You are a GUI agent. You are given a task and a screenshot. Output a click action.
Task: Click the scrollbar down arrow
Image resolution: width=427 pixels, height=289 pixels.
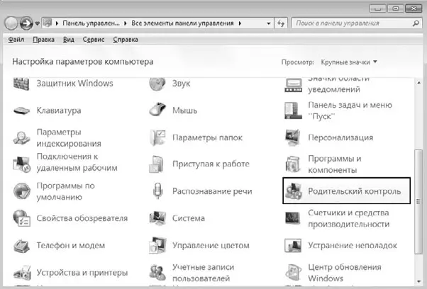tap(418, 282)
